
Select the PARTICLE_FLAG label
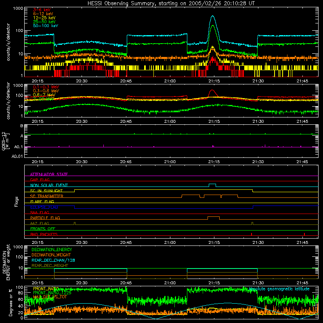pos(45,218)
